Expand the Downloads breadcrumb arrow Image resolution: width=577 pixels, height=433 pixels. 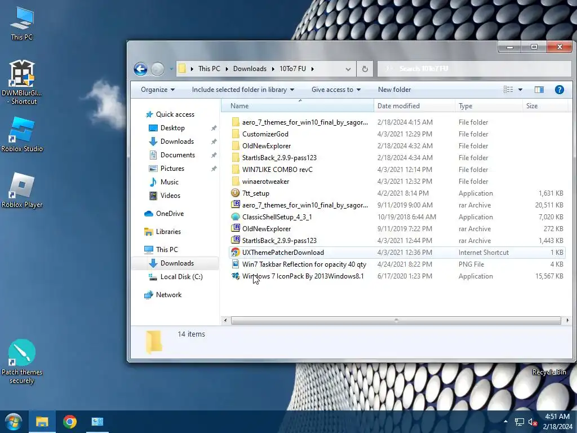(x=273, y=69)
